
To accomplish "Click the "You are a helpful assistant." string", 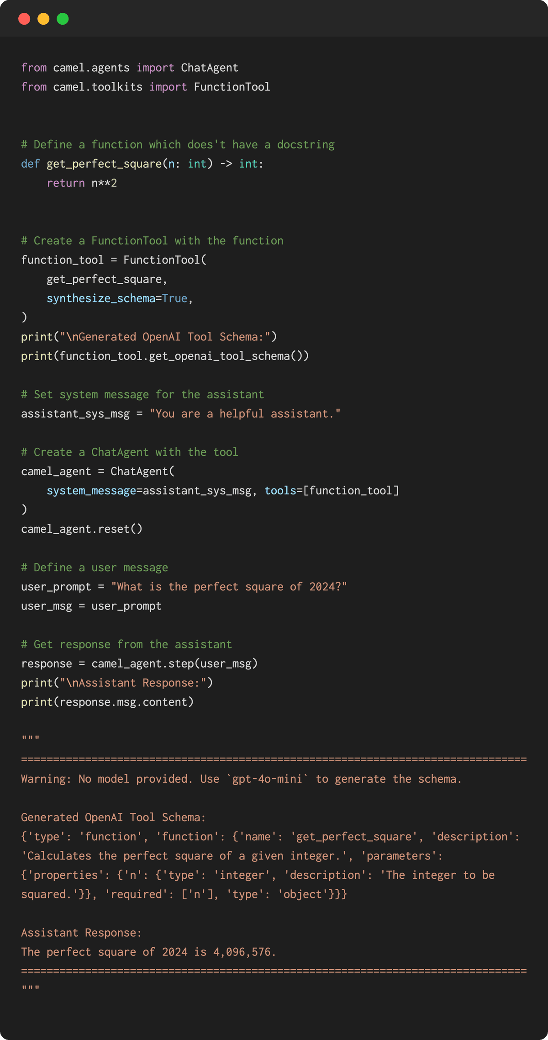I will 245,414.
